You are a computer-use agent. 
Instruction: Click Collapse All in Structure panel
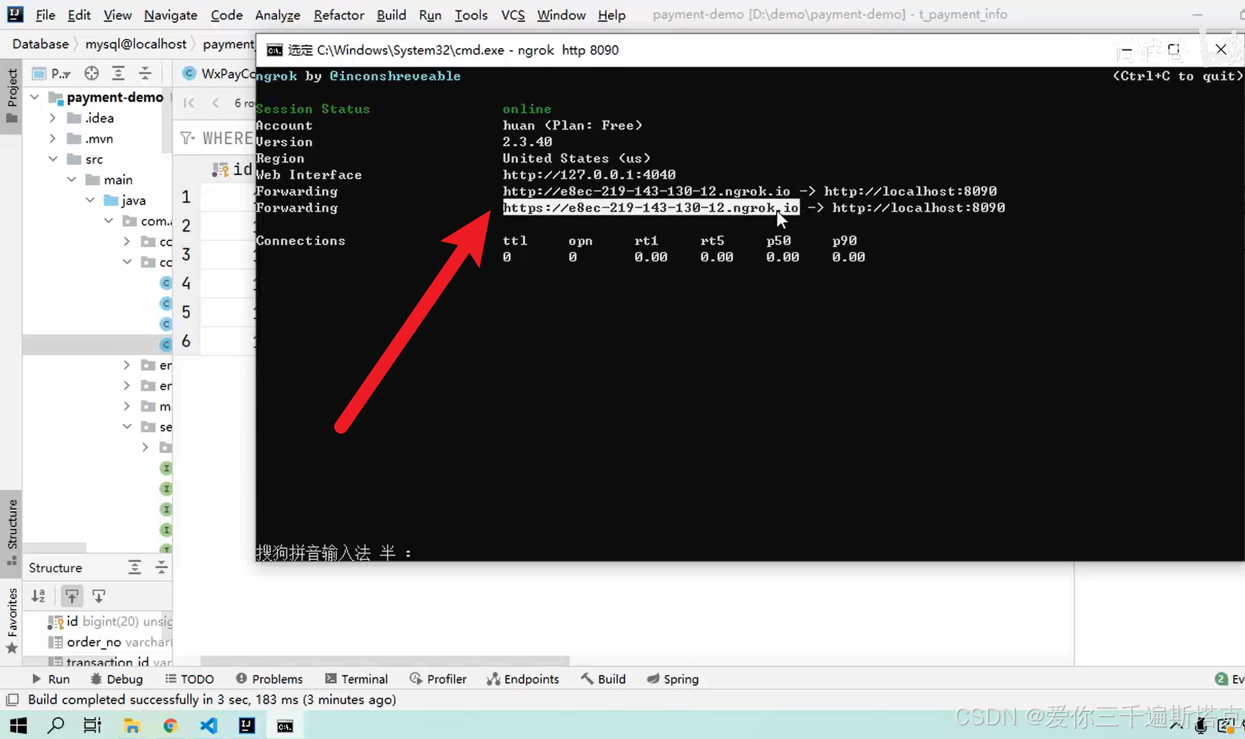point(161,567)
